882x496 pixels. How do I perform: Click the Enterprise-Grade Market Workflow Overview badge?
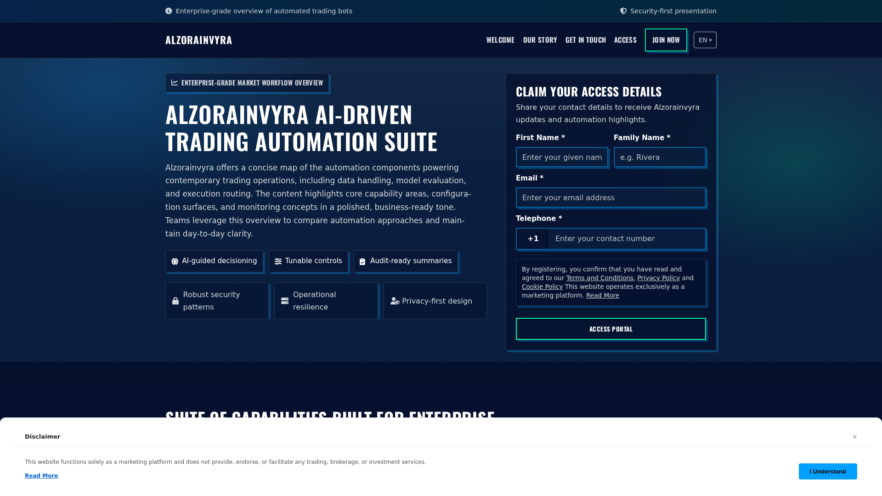click(247, 83)
